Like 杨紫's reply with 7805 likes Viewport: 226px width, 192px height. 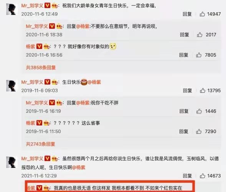point(199,55)
